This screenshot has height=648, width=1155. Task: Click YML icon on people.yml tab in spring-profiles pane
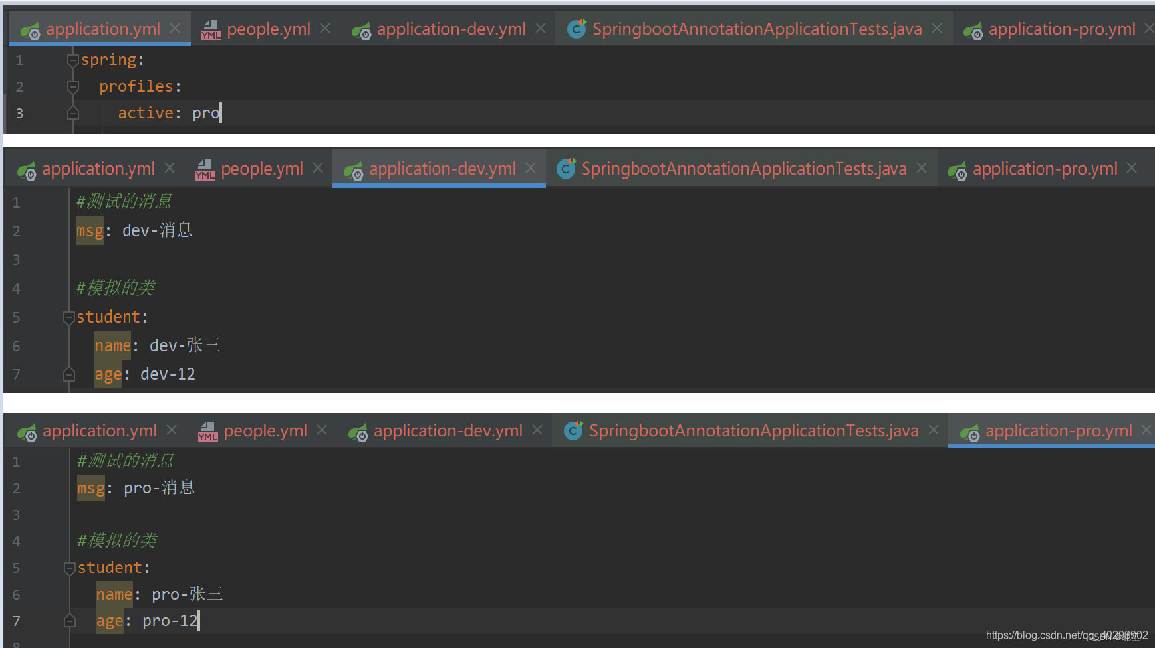coord(211,30)
